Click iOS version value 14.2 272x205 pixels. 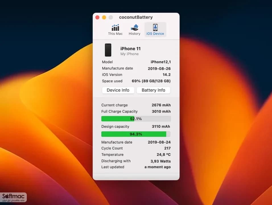click(166, 75)
